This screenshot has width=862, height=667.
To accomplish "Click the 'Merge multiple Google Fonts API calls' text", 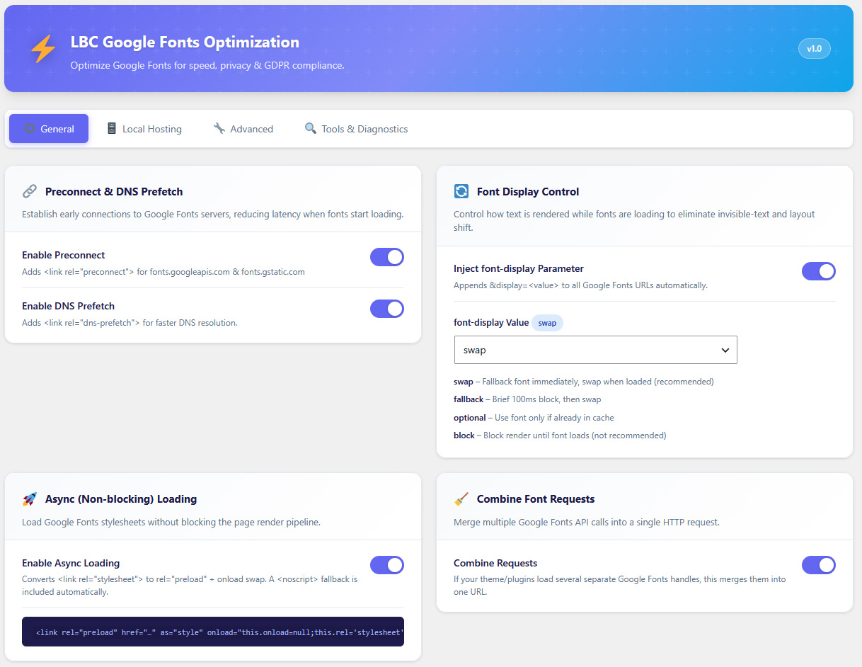I will 587,523.
